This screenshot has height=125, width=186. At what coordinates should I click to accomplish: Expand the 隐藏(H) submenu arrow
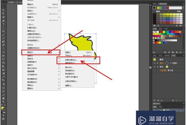tap(59, 17)
